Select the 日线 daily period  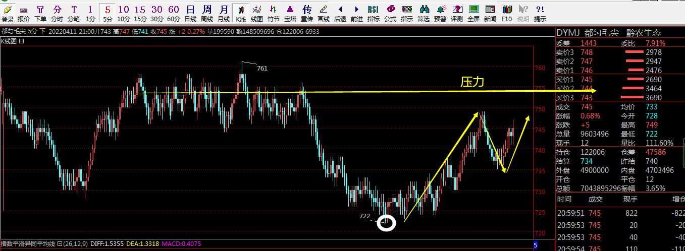click(x=190, y=14)
